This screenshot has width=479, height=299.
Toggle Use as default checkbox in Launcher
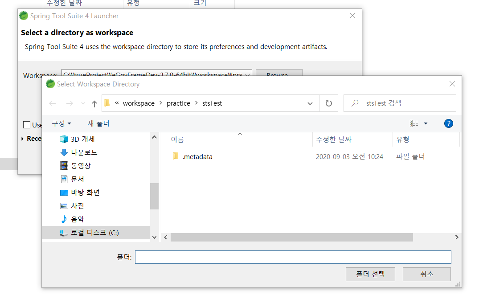[x=27, y=125]
